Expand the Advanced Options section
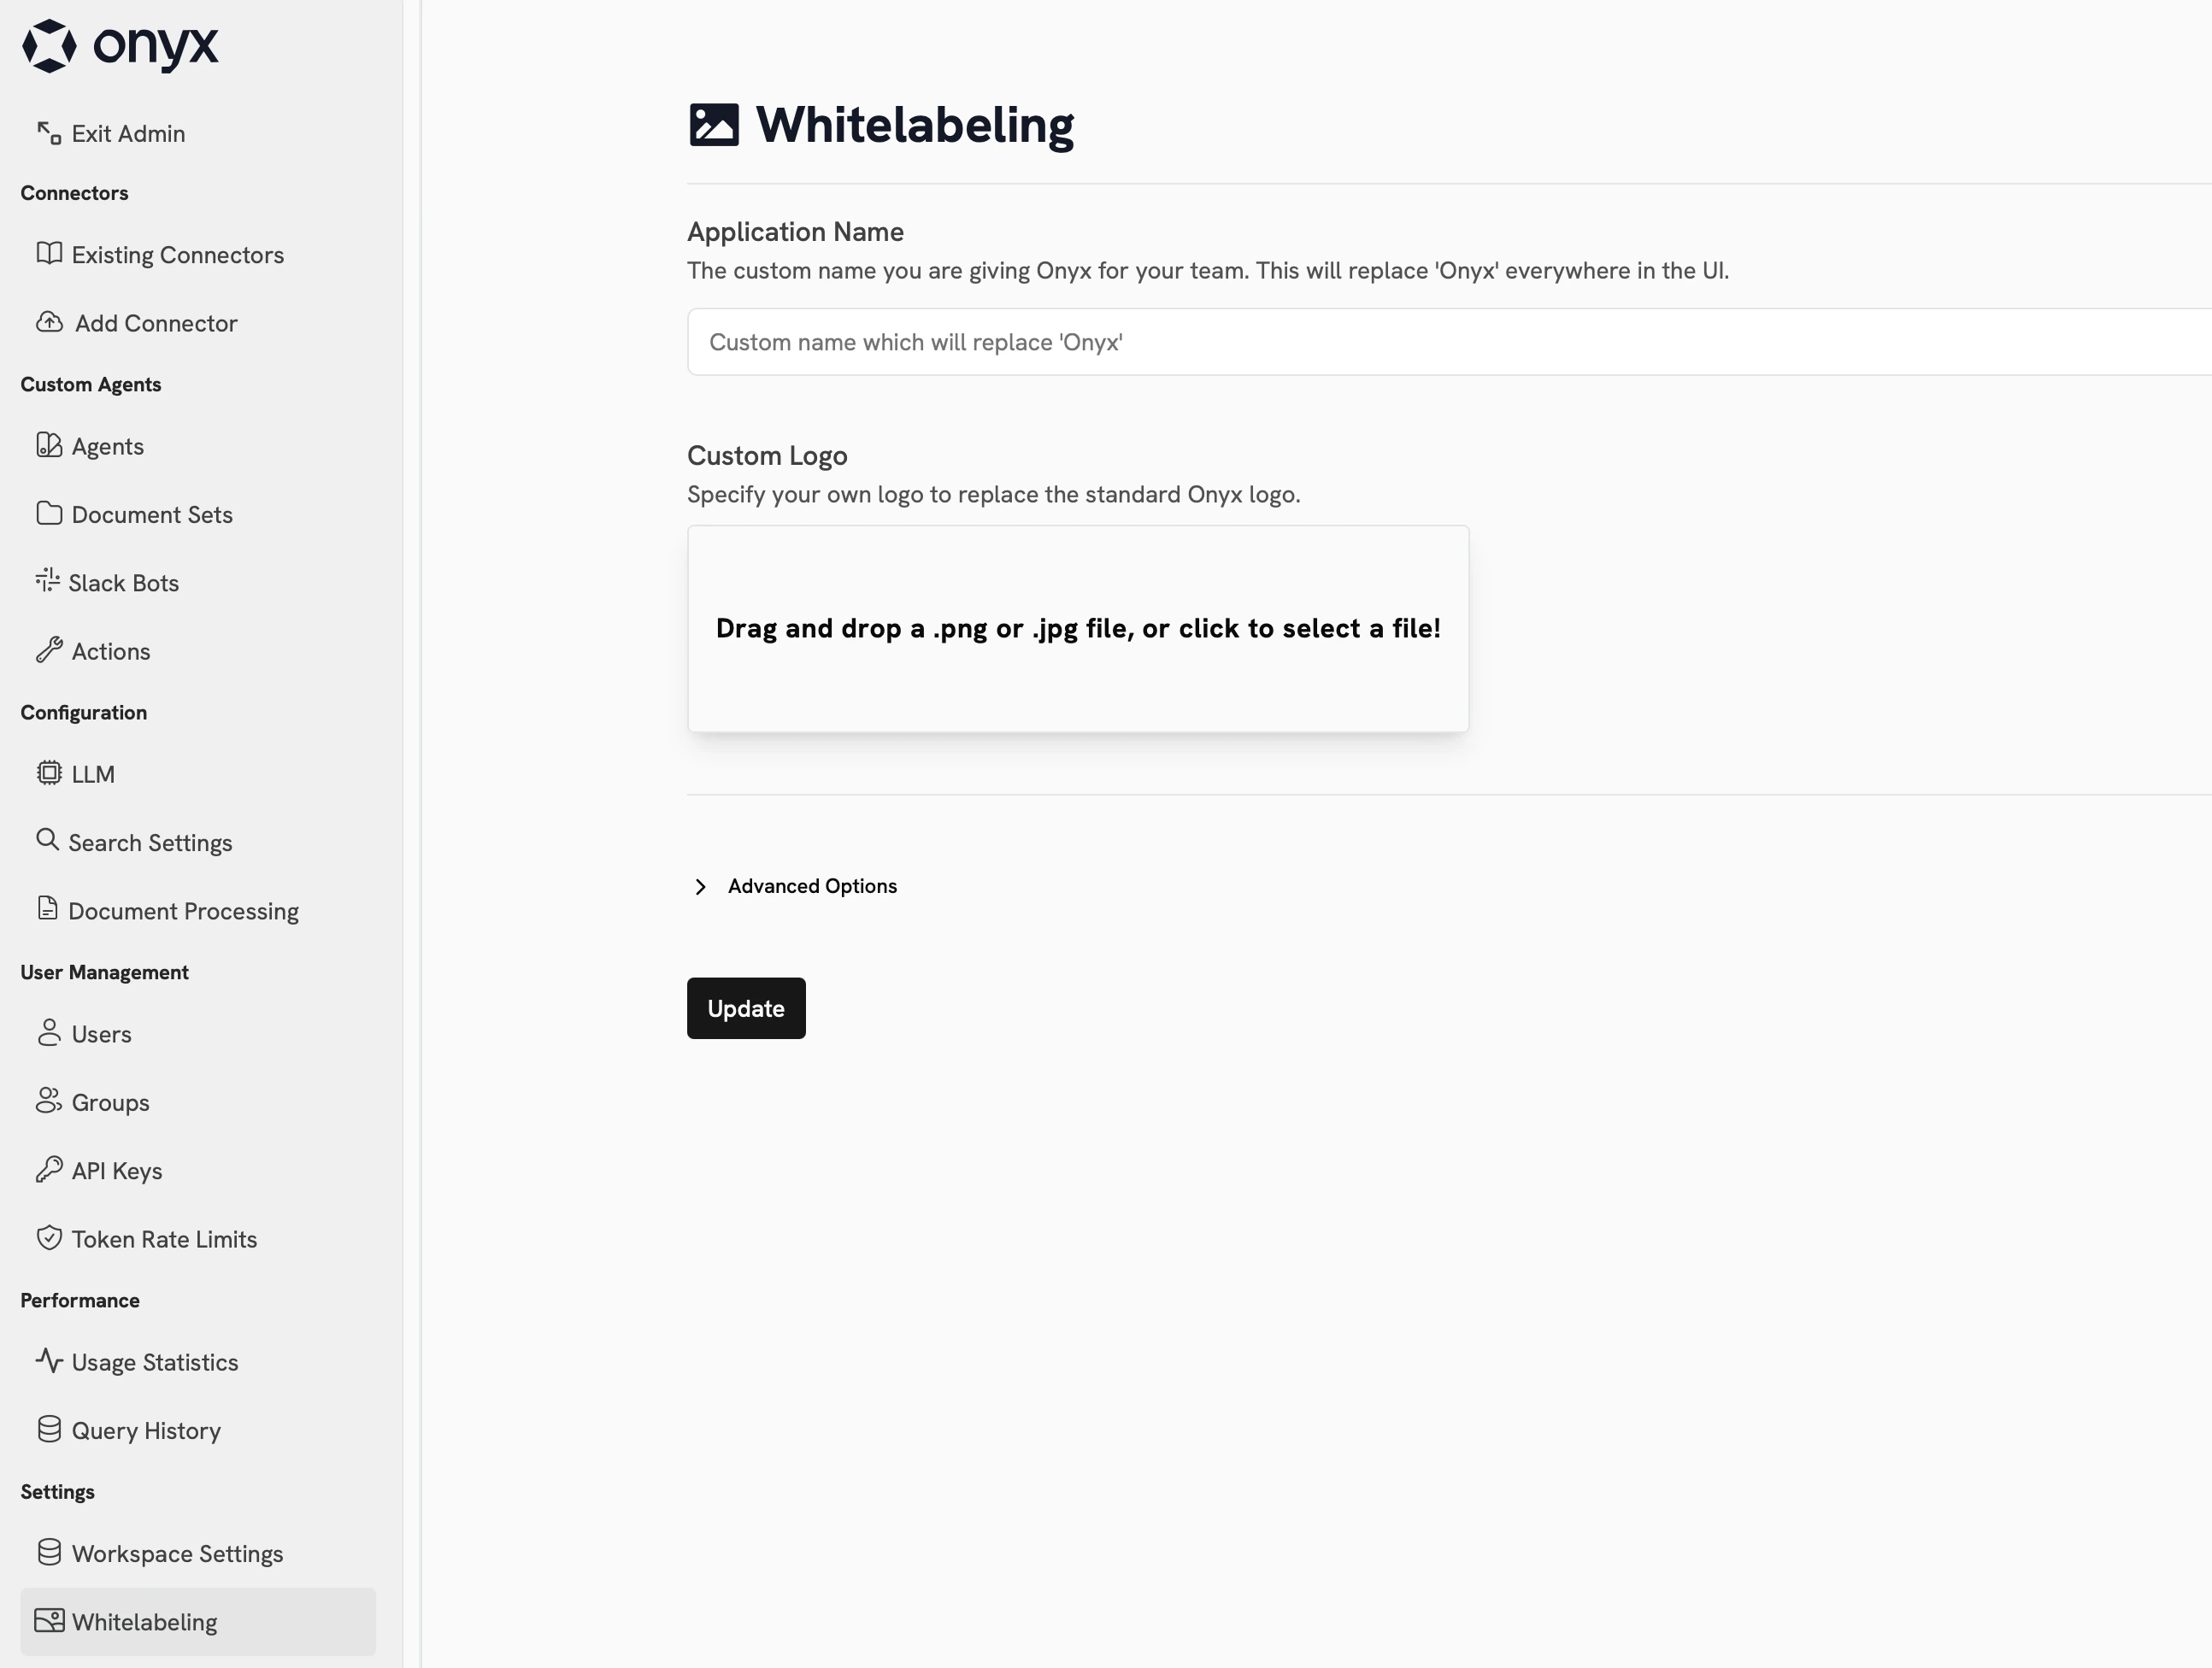The height and width of the screenshot is (1668, 2212). [x=812, y=886]
